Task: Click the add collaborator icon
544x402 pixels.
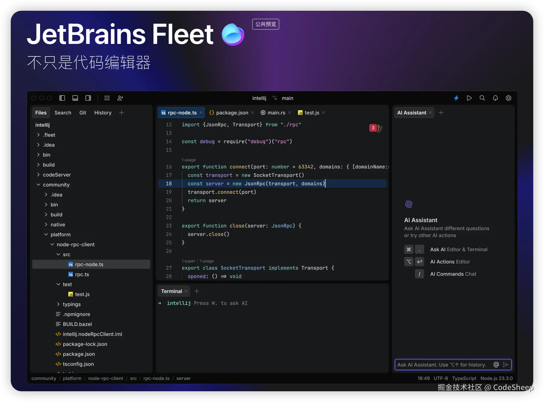Action: pos(120,98)
